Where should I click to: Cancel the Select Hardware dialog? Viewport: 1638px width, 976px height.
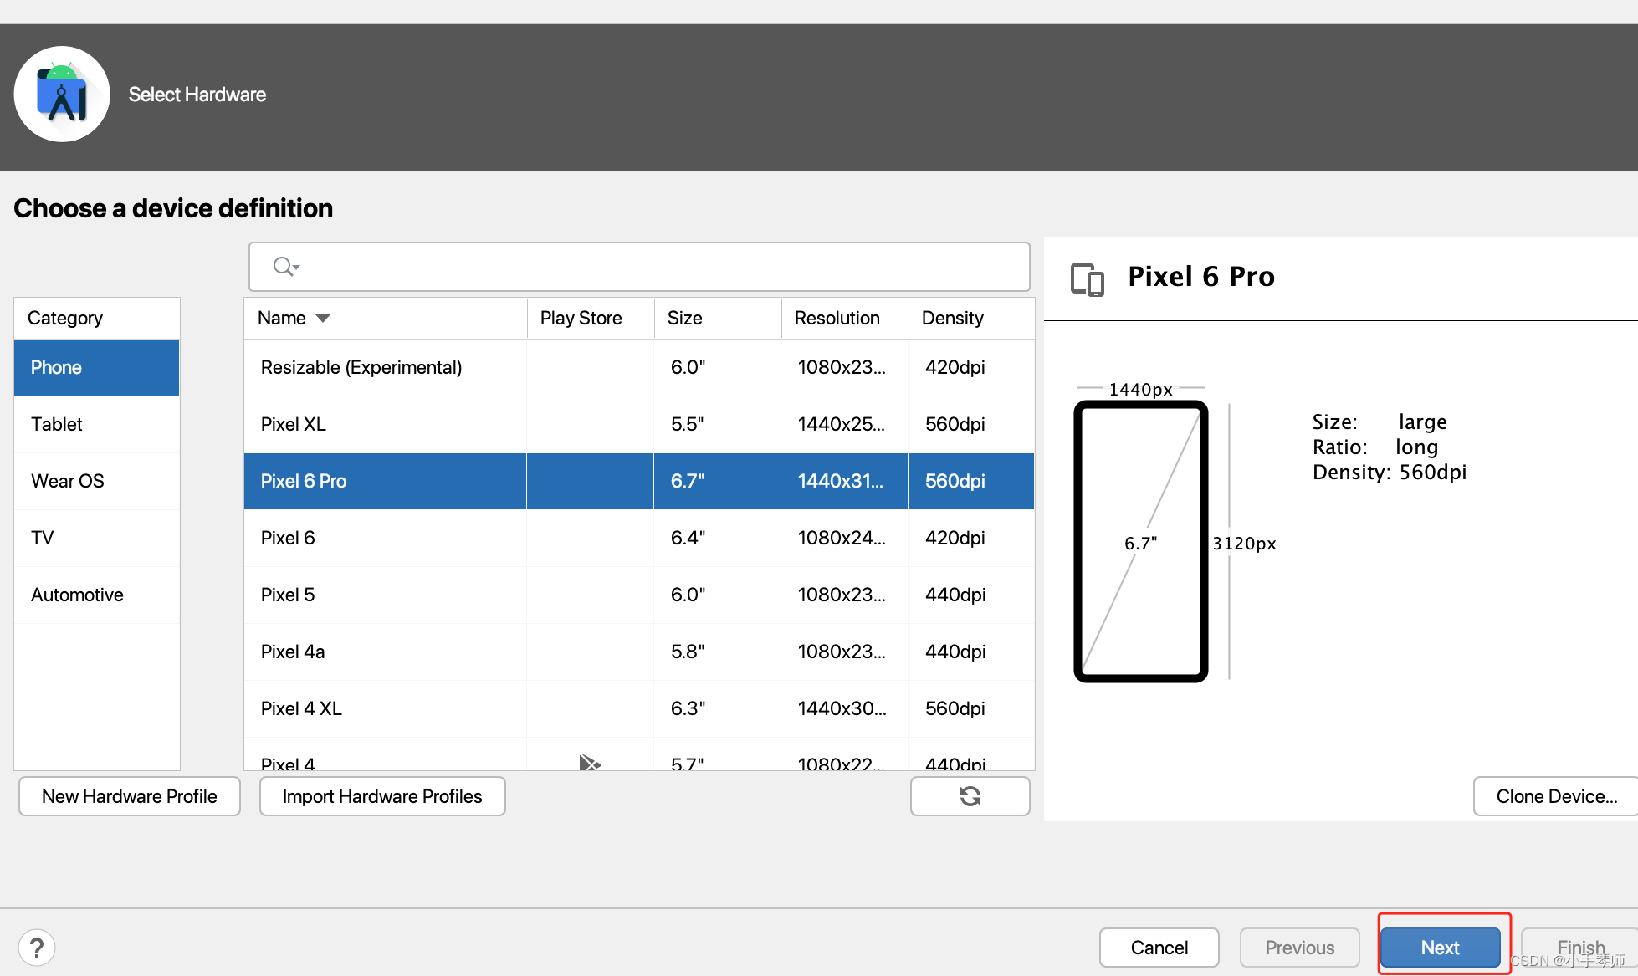click(1159, 948)
